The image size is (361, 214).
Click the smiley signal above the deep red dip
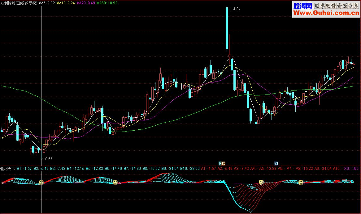[x=261, y=182]
